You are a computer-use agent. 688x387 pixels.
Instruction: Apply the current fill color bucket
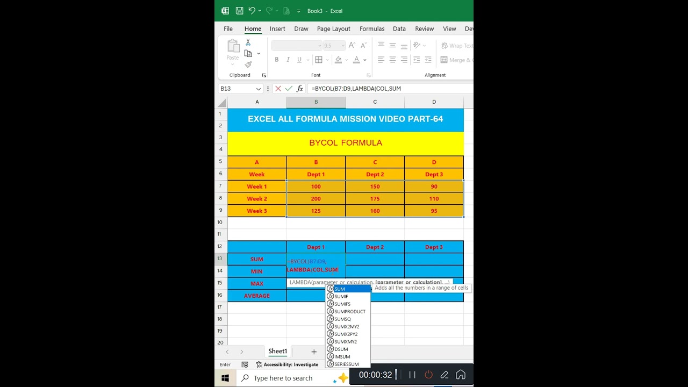pyautogui.click(x=338, y=60)
